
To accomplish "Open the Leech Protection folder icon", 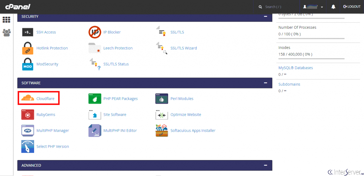I will coord(95,48).
